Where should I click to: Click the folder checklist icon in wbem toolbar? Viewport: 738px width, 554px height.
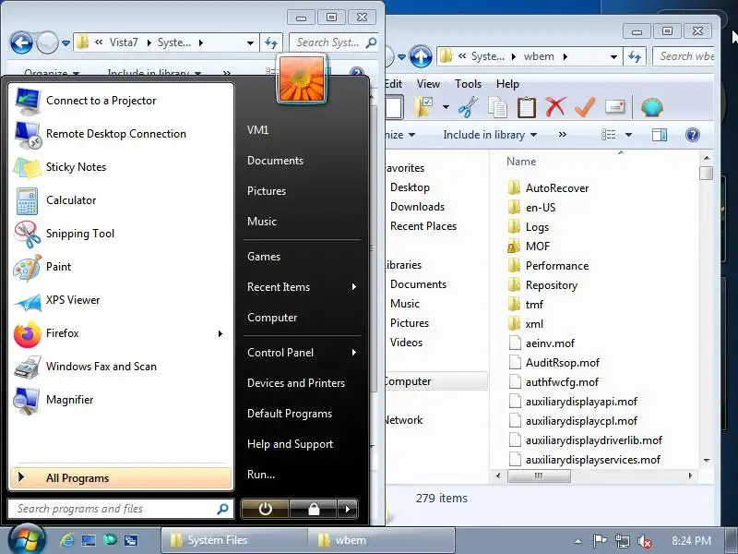[x=423, y=107]
